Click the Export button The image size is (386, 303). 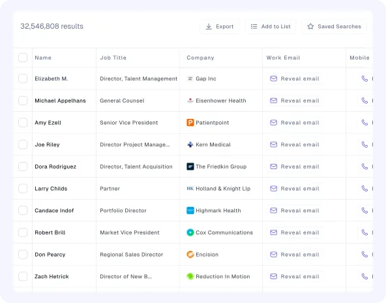point(219,26)
